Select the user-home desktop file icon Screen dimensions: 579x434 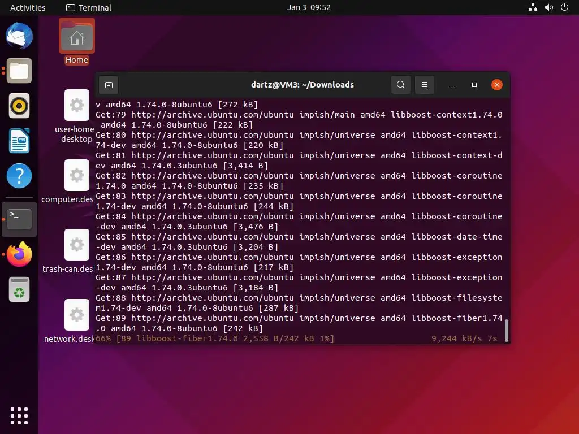(77, 105)
